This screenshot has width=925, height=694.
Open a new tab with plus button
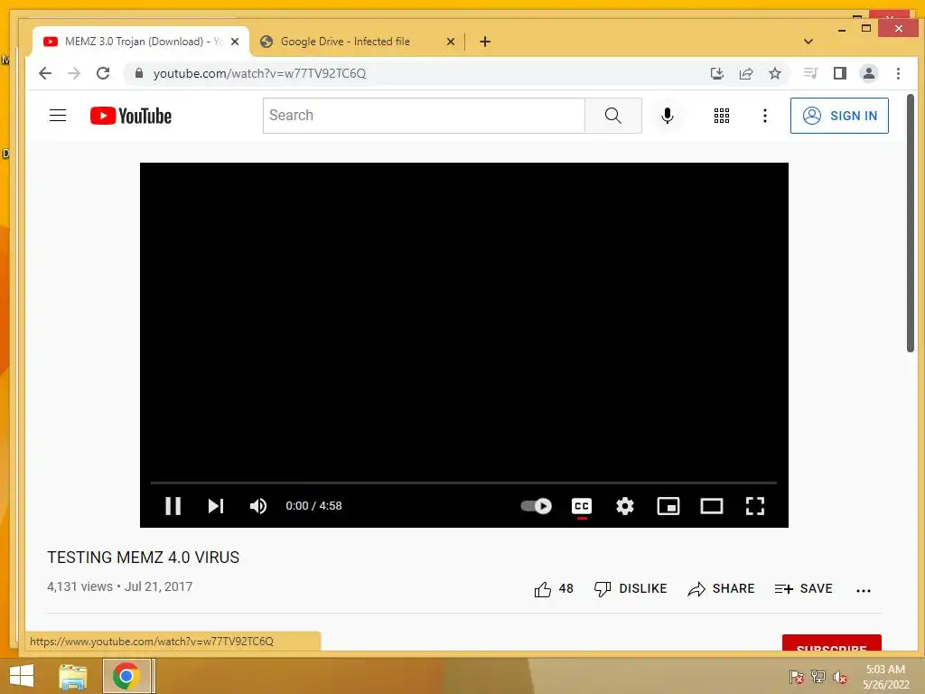[x=485, y=42]
